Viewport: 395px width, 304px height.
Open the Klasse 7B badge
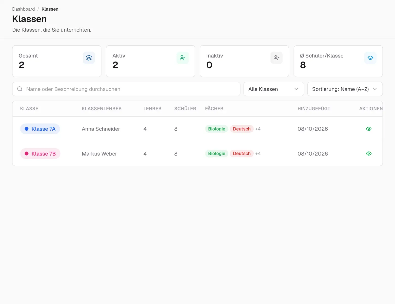click(x=40, y=154)
